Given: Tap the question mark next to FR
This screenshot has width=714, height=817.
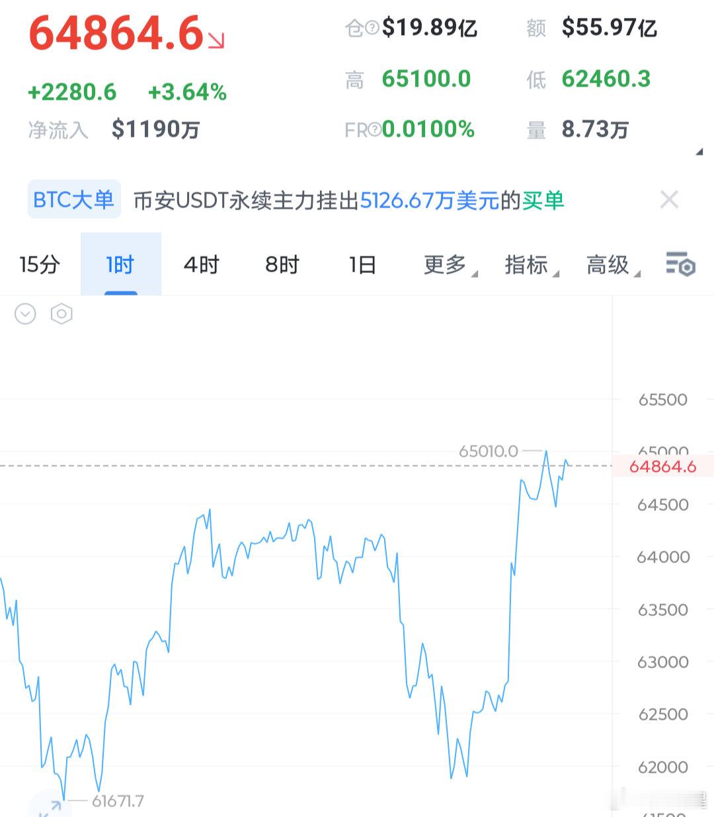Looking at the screenshot, I should pyautogui.click(x=374, y=129).
